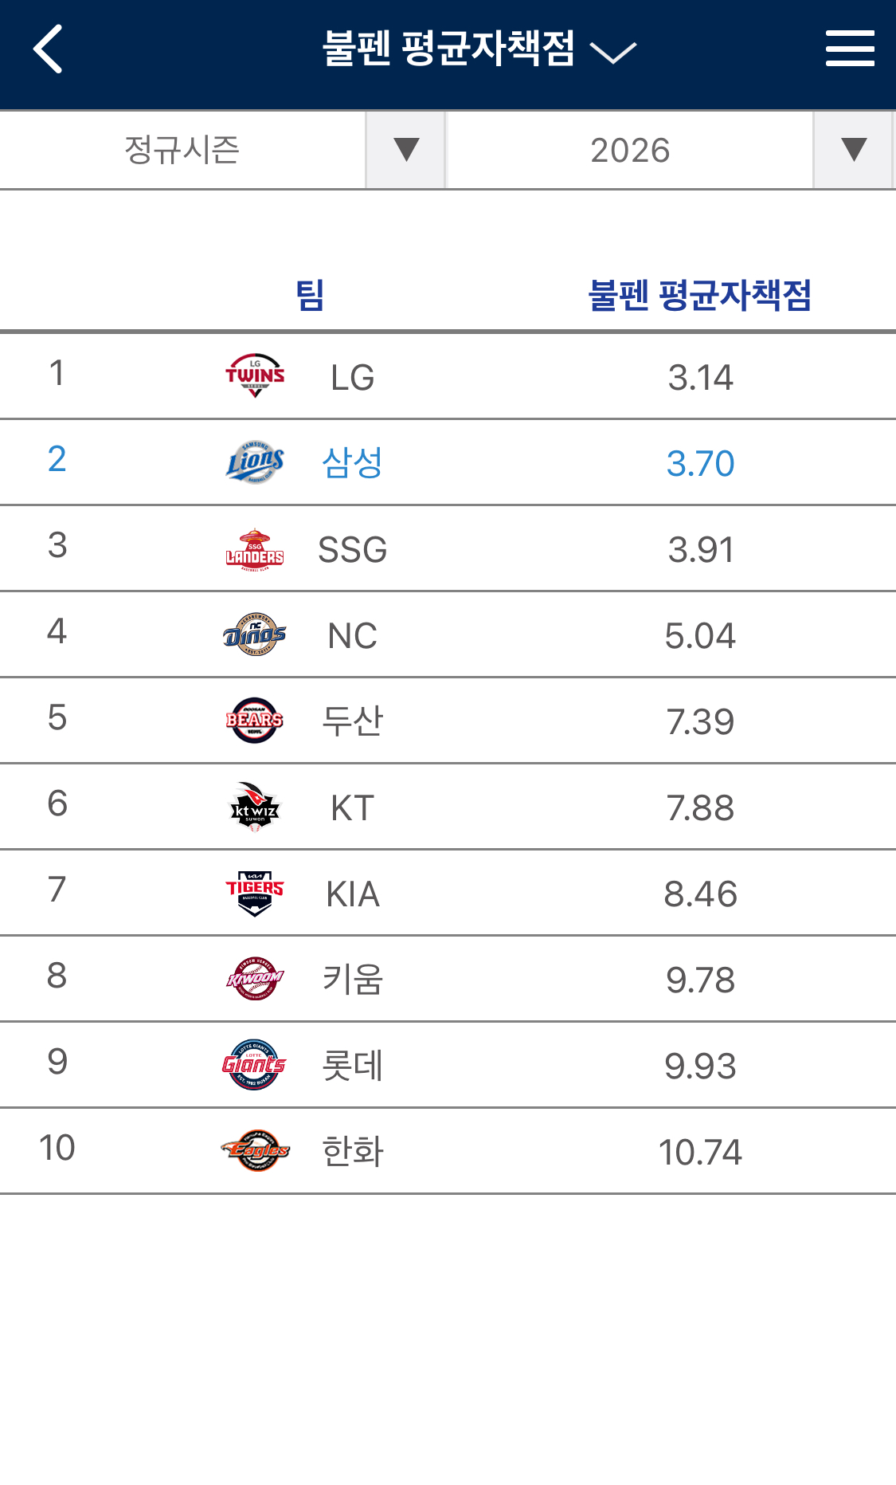Open the 한화 team row
The width and height of the screenshot is (896, 1485).
coord(448,1151)
